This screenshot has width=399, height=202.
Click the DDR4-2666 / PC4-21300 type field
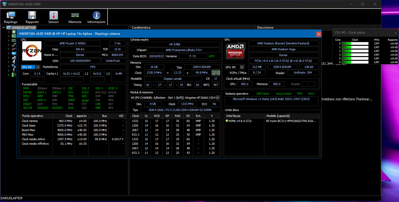tap(181, 110)
